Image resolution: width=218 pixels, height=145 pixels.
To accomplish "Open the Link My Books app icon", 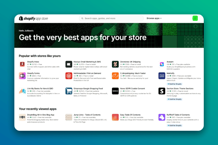I will 22,91.
